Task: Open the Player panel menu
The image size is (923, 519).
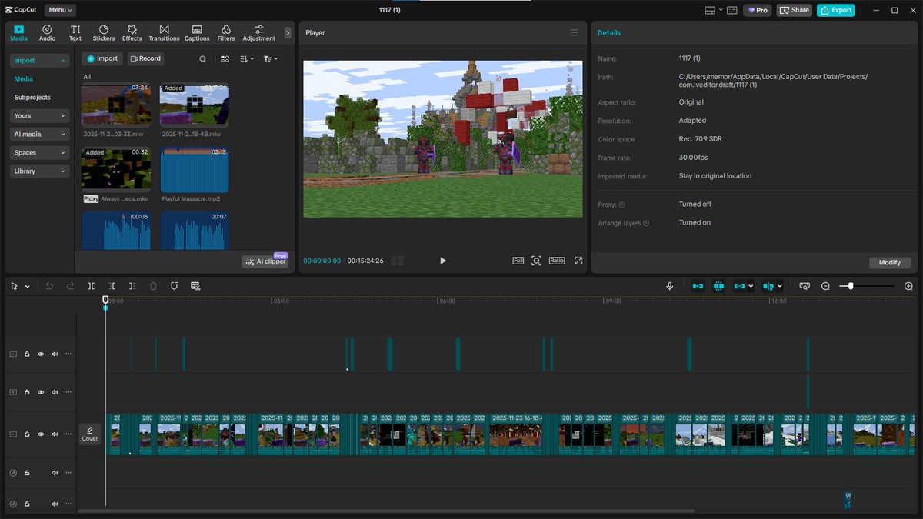Action: click(574, 32)
